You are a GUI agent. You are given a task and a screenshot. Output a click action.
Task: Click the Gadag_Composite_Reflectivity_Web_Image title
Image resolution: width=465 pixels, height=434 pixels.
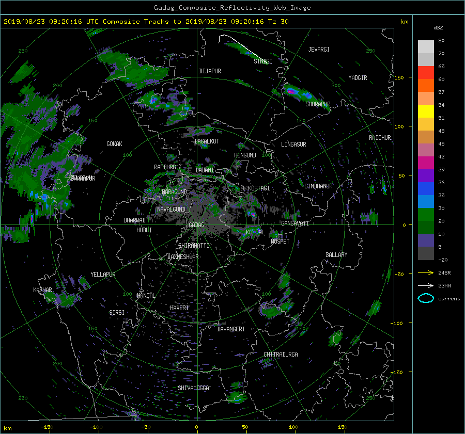(x=232, y=8)
